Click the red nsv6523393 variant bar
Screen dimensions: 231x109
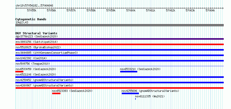coord(56,93)
